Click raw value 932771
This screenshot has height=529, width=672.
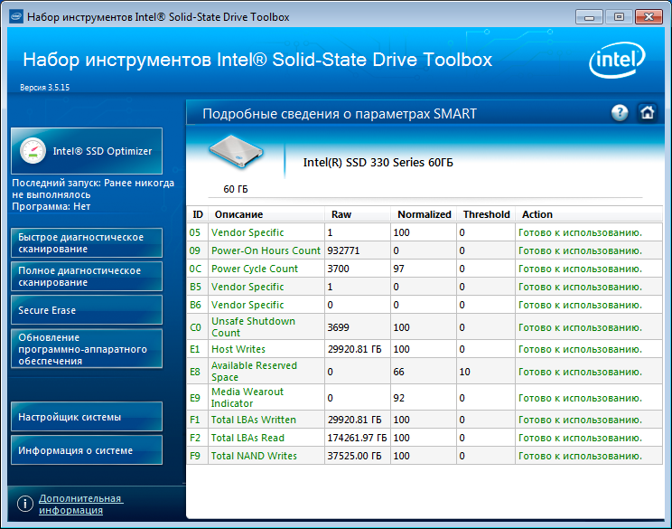tap(343, 250)
